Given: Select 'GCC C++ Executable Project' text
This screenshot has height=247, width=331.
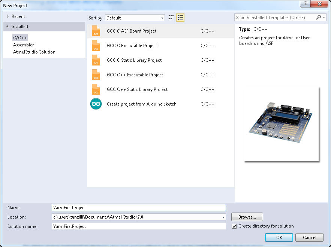Looking at the screenshot, I should pyautogui.click(x=135, y=75).
